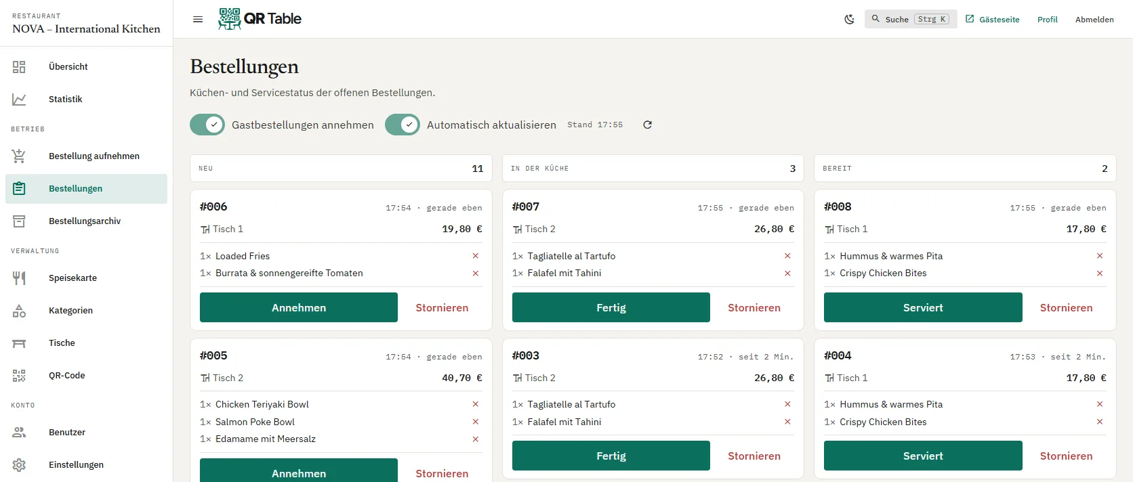Viewport: 1133px width, 482px height.
Task: Mark order #008 as Serviert
Action: pyautogui.click(x=923, y=307)
